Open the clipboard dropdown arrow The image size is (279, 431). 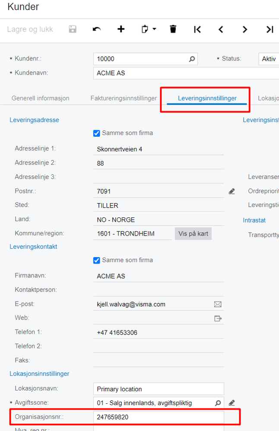(154, 29)
